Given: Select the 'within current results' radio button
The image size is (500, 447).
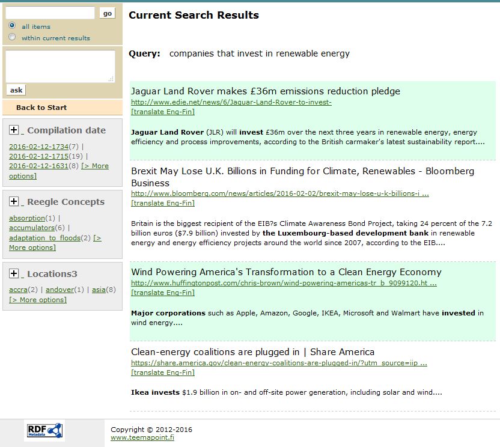Looking at the screenshot, I should point(12,37).
